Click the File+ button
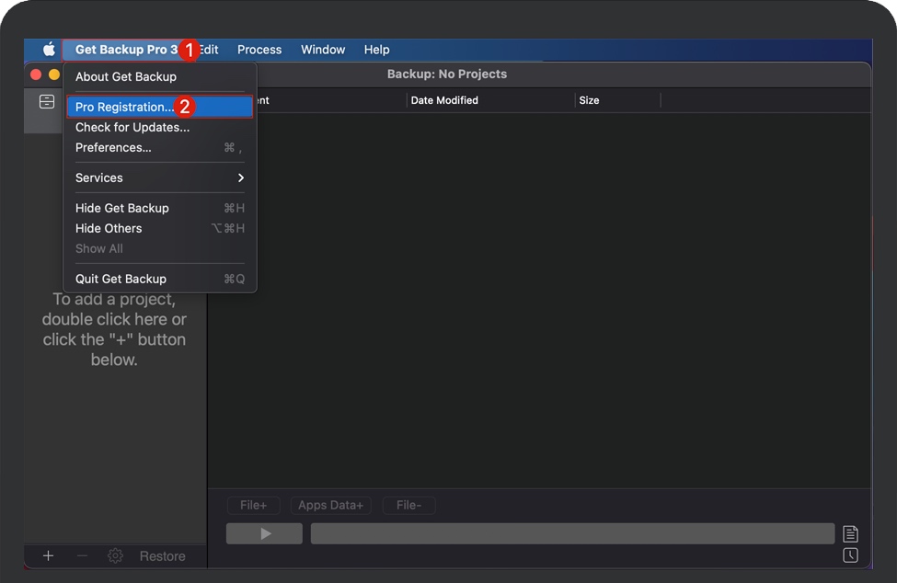The width and height of the screenshot is (897, 583). 253,505
